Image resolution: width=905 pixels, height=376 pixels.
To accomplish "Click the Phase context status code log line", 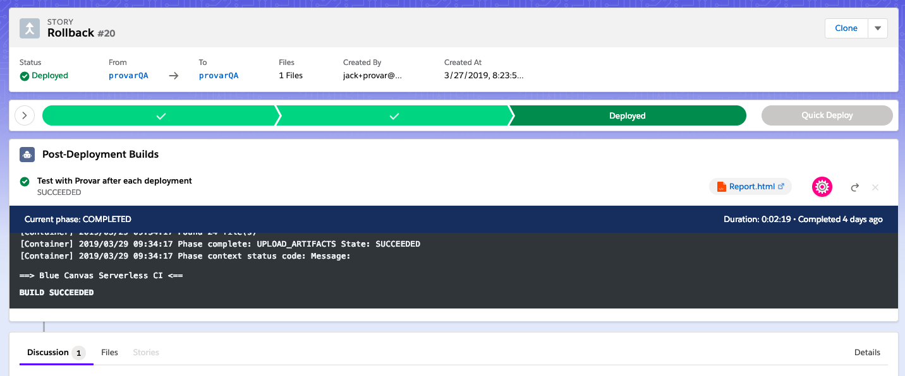I will 185,256.
